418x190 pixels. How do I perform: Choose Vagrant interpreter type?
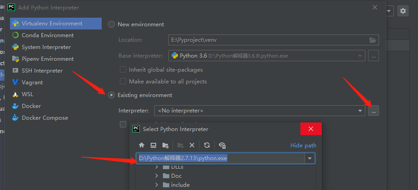click(32, 83)
